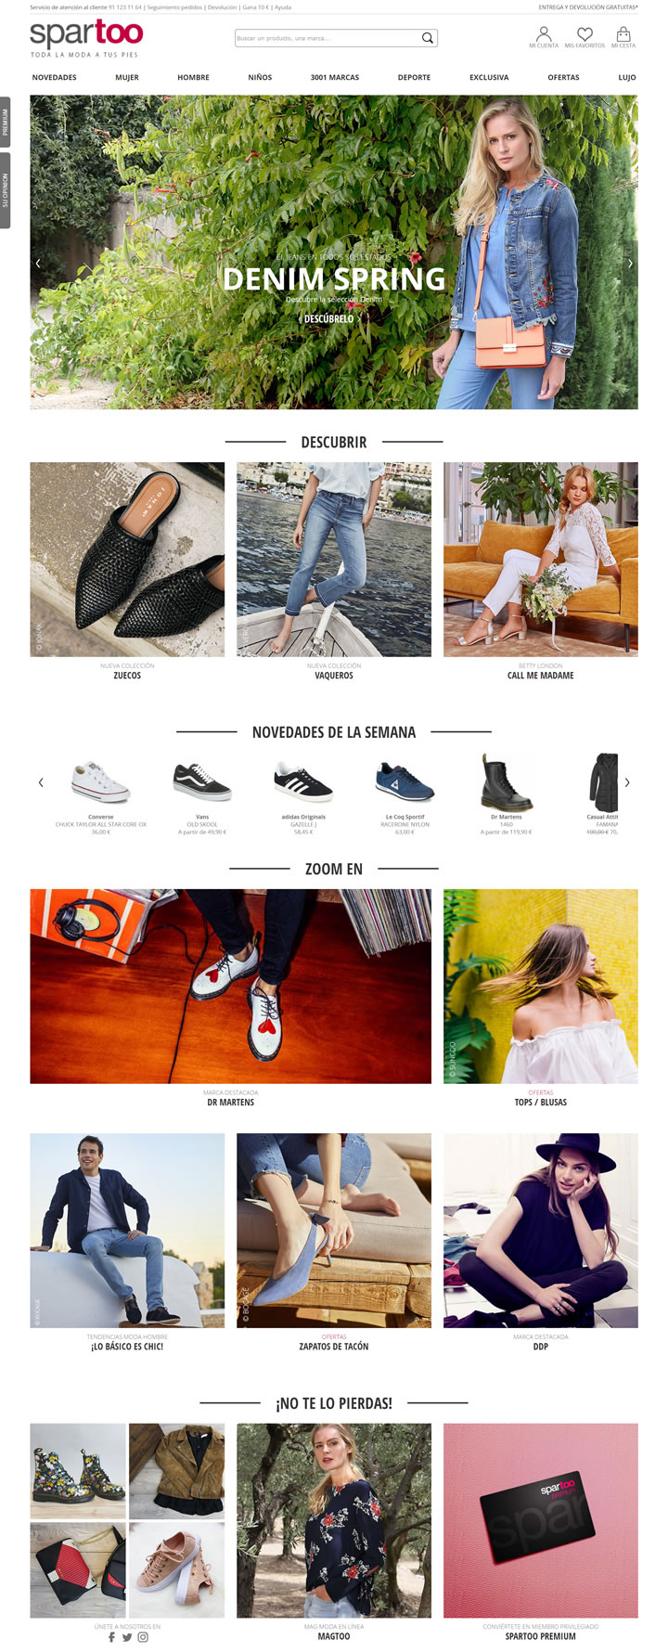Open the Ofertas menu
This screenshot has width=668, height=1652.
pyautogui.click(x=563, y=77)
